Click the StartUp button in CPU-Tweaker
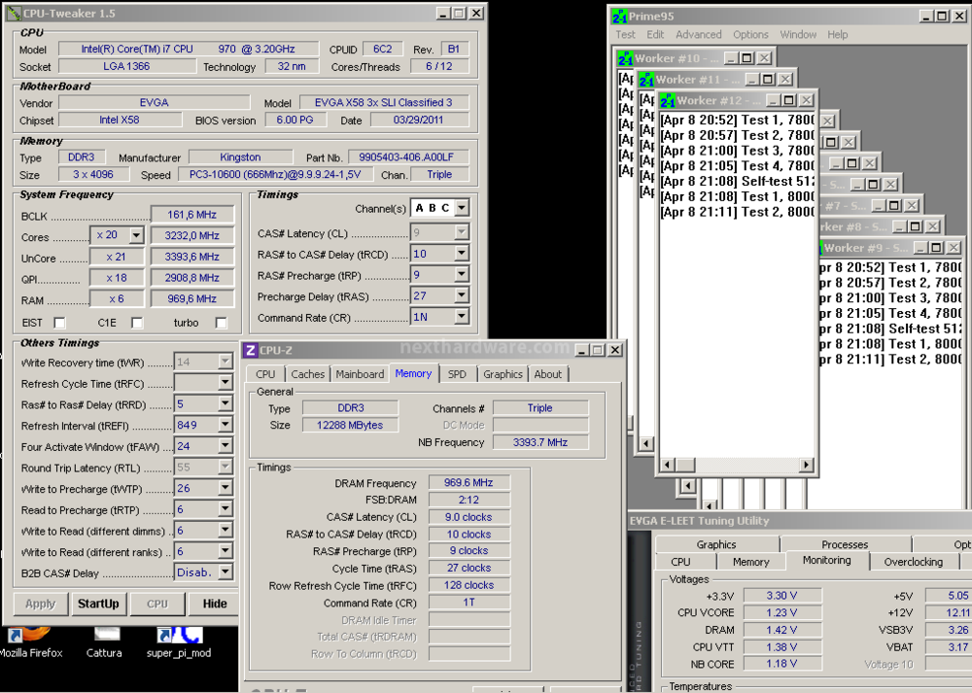The image size is (972, 693). click(x=98, y=604)
